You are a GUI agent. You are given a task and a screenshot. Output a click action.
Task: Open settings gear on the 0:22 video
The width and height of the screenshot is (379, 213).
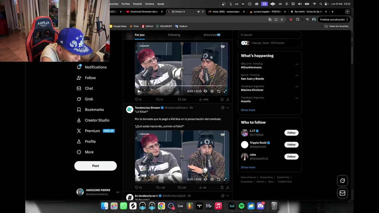pos(212,91)
